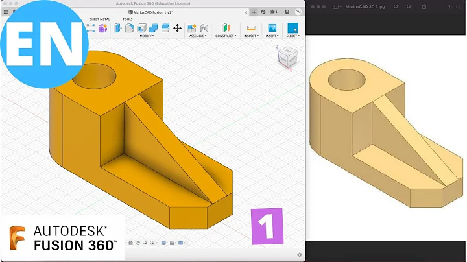
Task: Open the Zoom options dropdown in navigation bar
Action: tap(153, 243)
